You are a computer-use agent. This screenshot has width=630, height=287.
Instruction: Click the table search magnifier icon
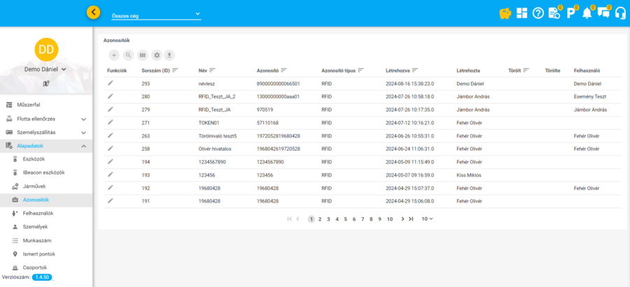(128, 54)
